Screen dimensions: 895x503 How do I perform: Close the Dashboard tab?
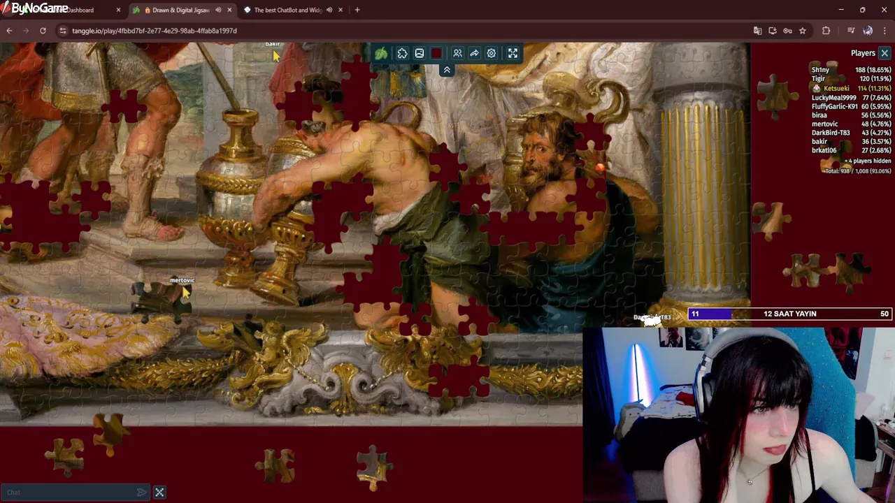tap(118, 10)
